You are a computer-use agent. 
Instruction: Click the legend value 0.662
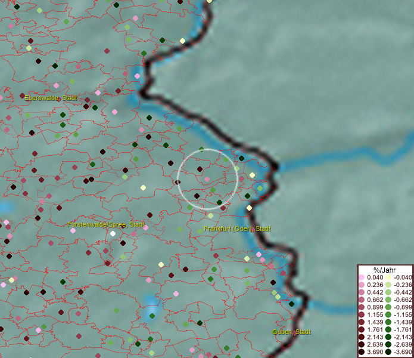[x=375, y=300]
